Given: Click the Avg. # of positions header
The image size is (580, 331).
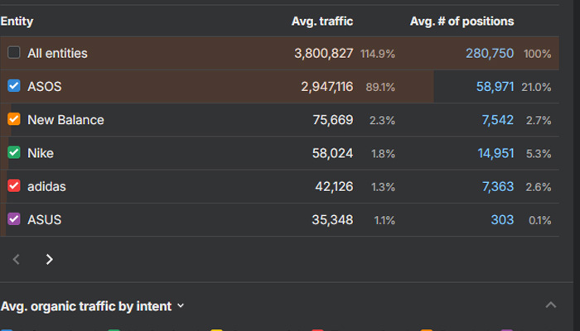Looking at the screenshot, I should pos(462,22).
